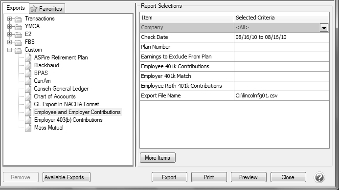Click the document icon beside Blackbaud
This screenshot has width=339, height=190.
click(28, 65)
